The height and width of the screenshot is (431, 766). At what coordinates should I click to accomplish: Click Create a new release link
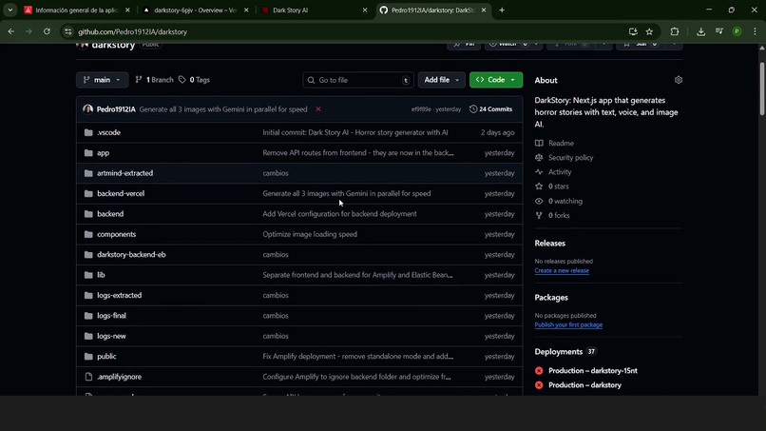click(x=562, y=270)
